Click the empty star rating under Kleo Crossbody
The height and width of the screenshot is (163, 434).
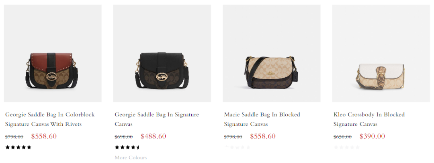coord(346,147)
